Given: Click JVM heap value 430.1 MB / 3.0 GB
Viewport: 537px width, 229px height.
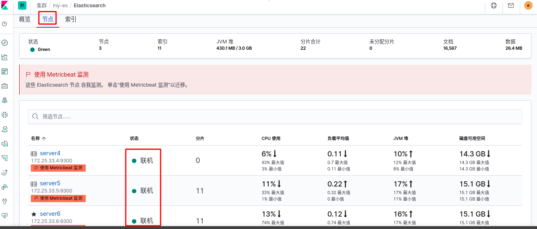Looking at the screenshot, I should pyautogui.click(x=234, y=48).
